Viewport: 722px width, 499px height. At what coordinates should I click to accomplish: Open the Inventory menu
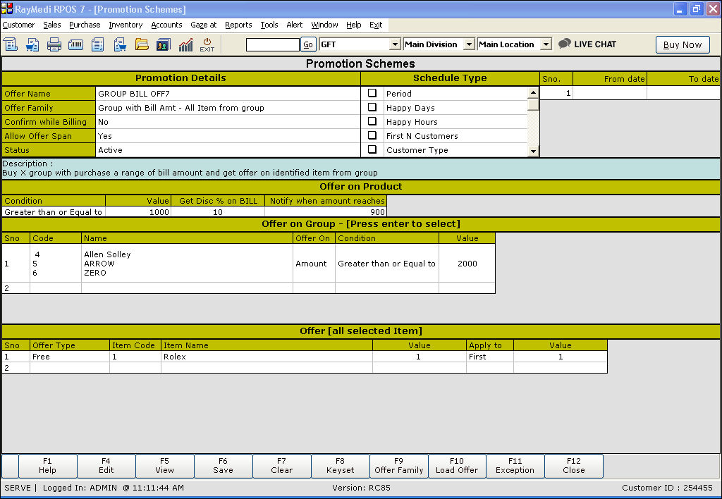coord(126,25)
